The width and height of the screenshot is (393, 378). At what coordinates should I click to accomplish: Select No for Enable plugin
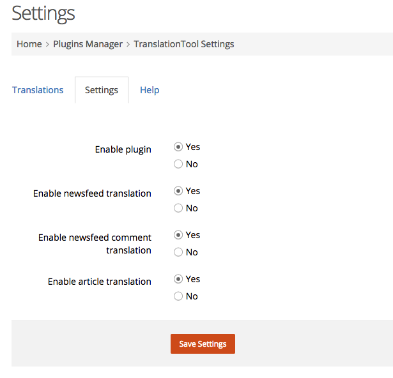tap(178, 164)
